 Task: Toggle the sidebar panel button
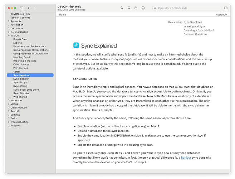point(21,8)
